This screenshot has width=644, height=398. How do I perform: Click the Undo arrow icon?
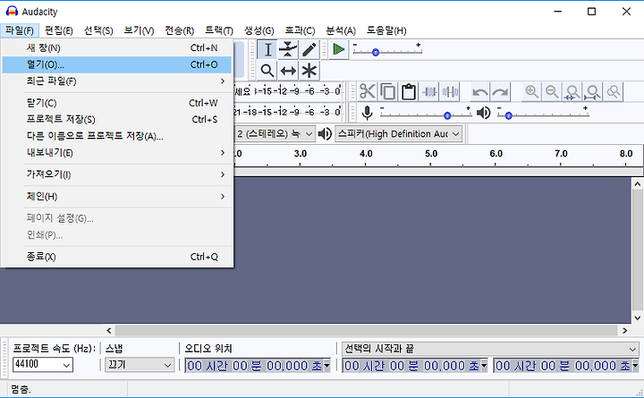479,91
